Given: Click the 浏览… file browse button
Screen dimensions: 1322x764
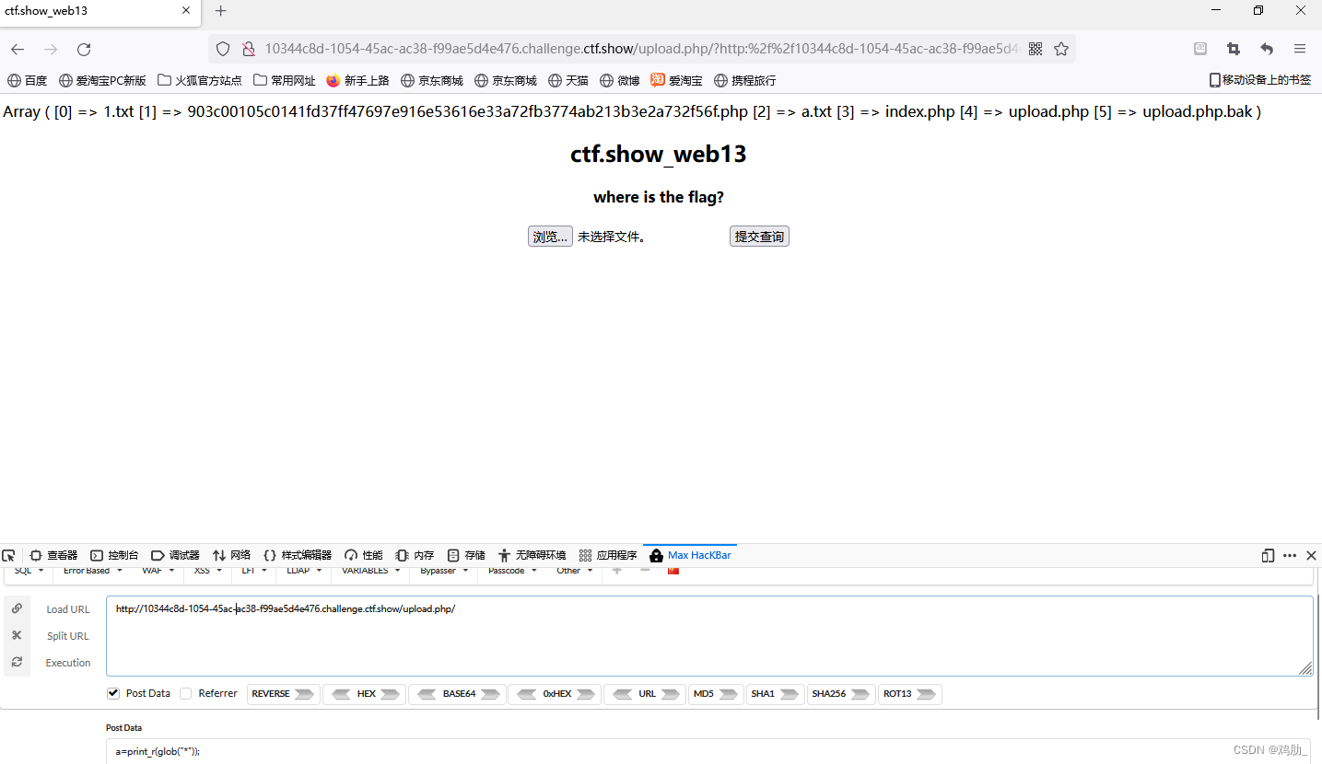Looking at the screenshot, I should [x=549, y=236].
